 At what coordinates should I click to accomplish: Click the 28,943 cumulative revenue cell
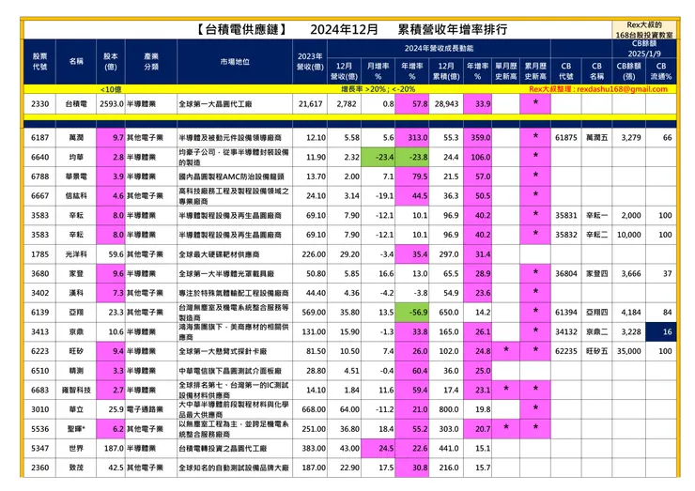pyautogui.click(x=446, y=103)
